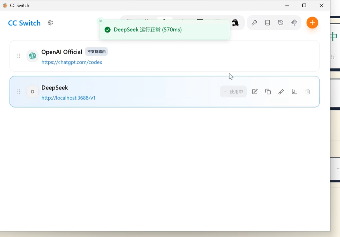The height and width of the screenshot is (237, 340).
Task: Open CC Switch settings gear
Action: point(50,23)
